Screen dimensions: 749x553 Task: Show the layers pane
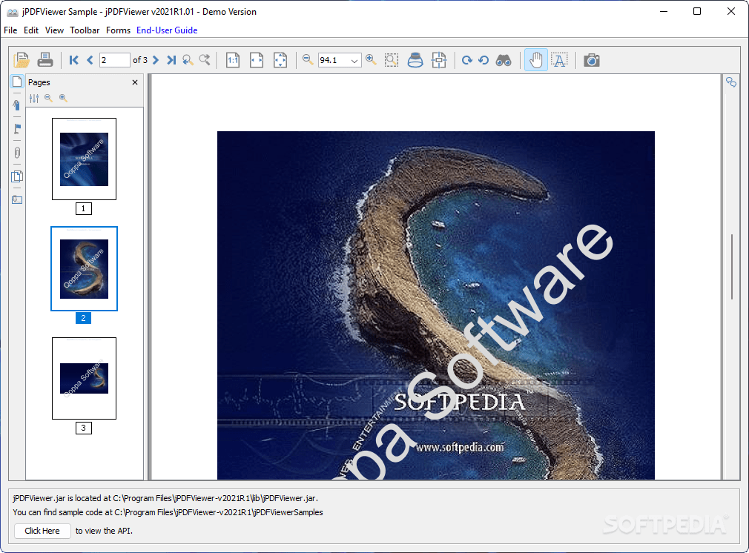17,176
